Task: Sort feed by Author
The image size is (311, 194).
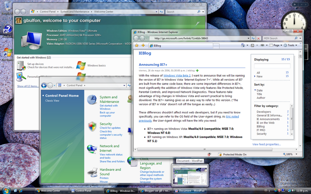Action: pyautogui.click(x=261, y=98)
